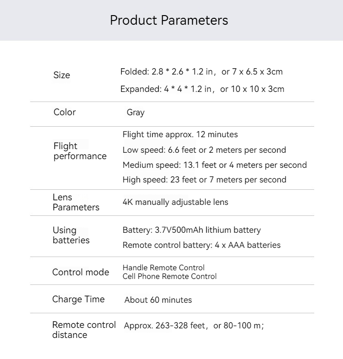Click the 3.7V500mAh lithium battery line

[x=192, y=230]
